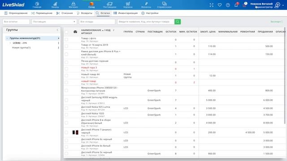The width and height of the screenshot is (287, 161).
Task: Click GreenSpark supplier in Nokia 1020 row
Action: [x=154, y=115]
